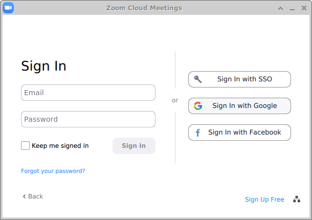Image resolution: width=312 pixels, height=220 pixels.
Task: Click the Keep me signed in label
Action: point(60,146)
